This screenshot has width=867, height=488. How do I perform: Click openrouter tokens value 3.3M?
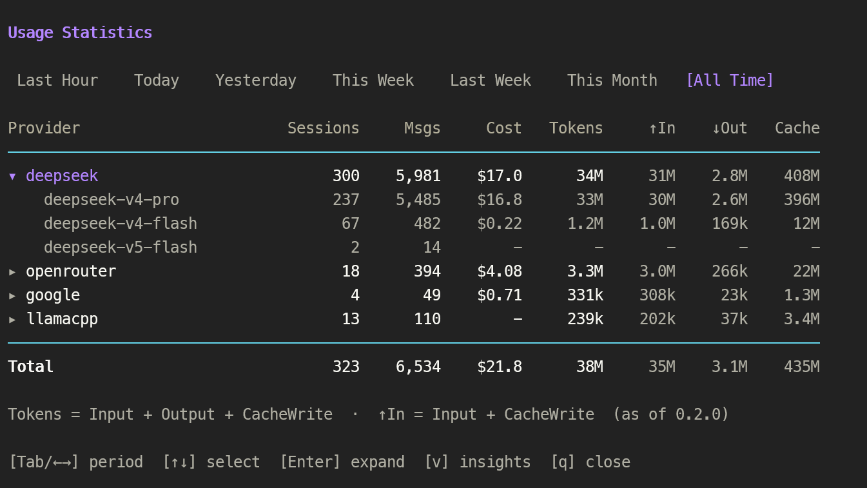(585, 271)
